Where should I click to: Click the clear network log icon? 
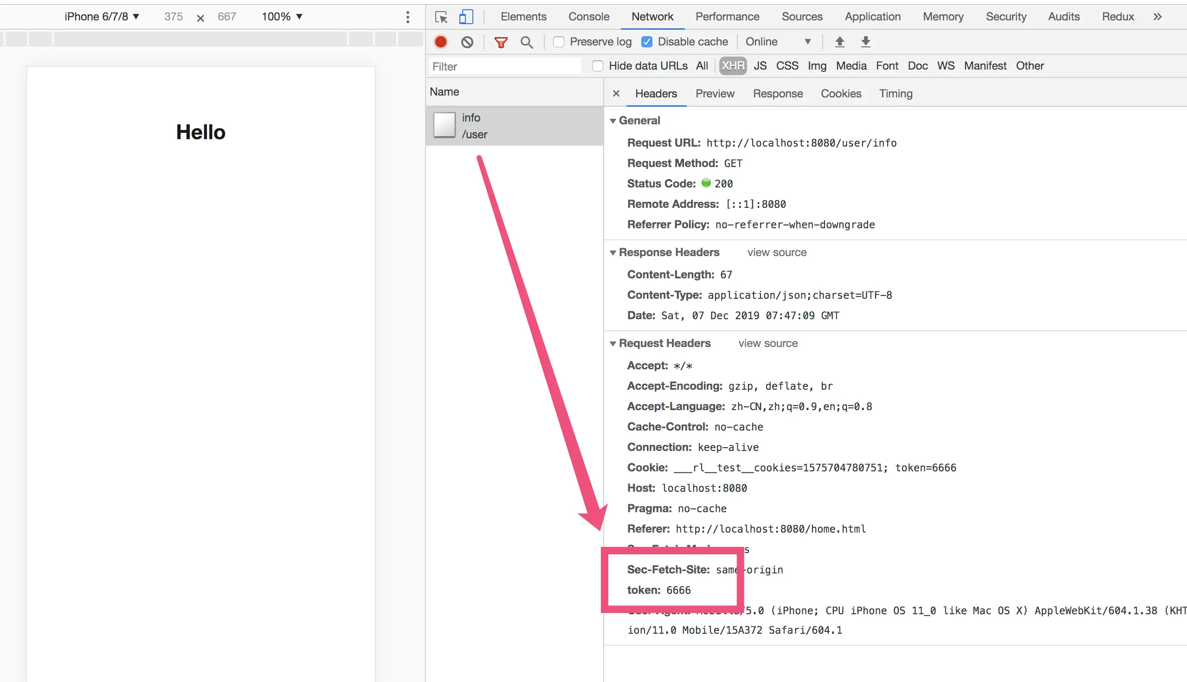(466, 42)
